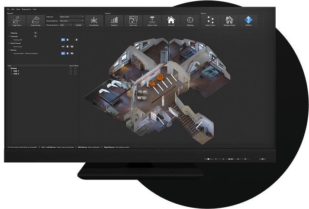This screenshot has height=209, width=309.
Task: Click the View All home icon
Action: [171, 21]
